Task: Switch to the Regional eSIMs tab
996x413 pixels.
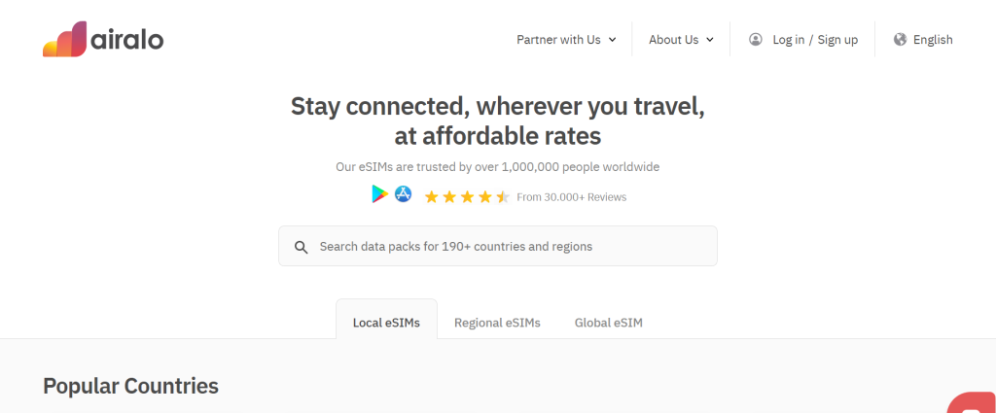Action: [x=497, y=323]
